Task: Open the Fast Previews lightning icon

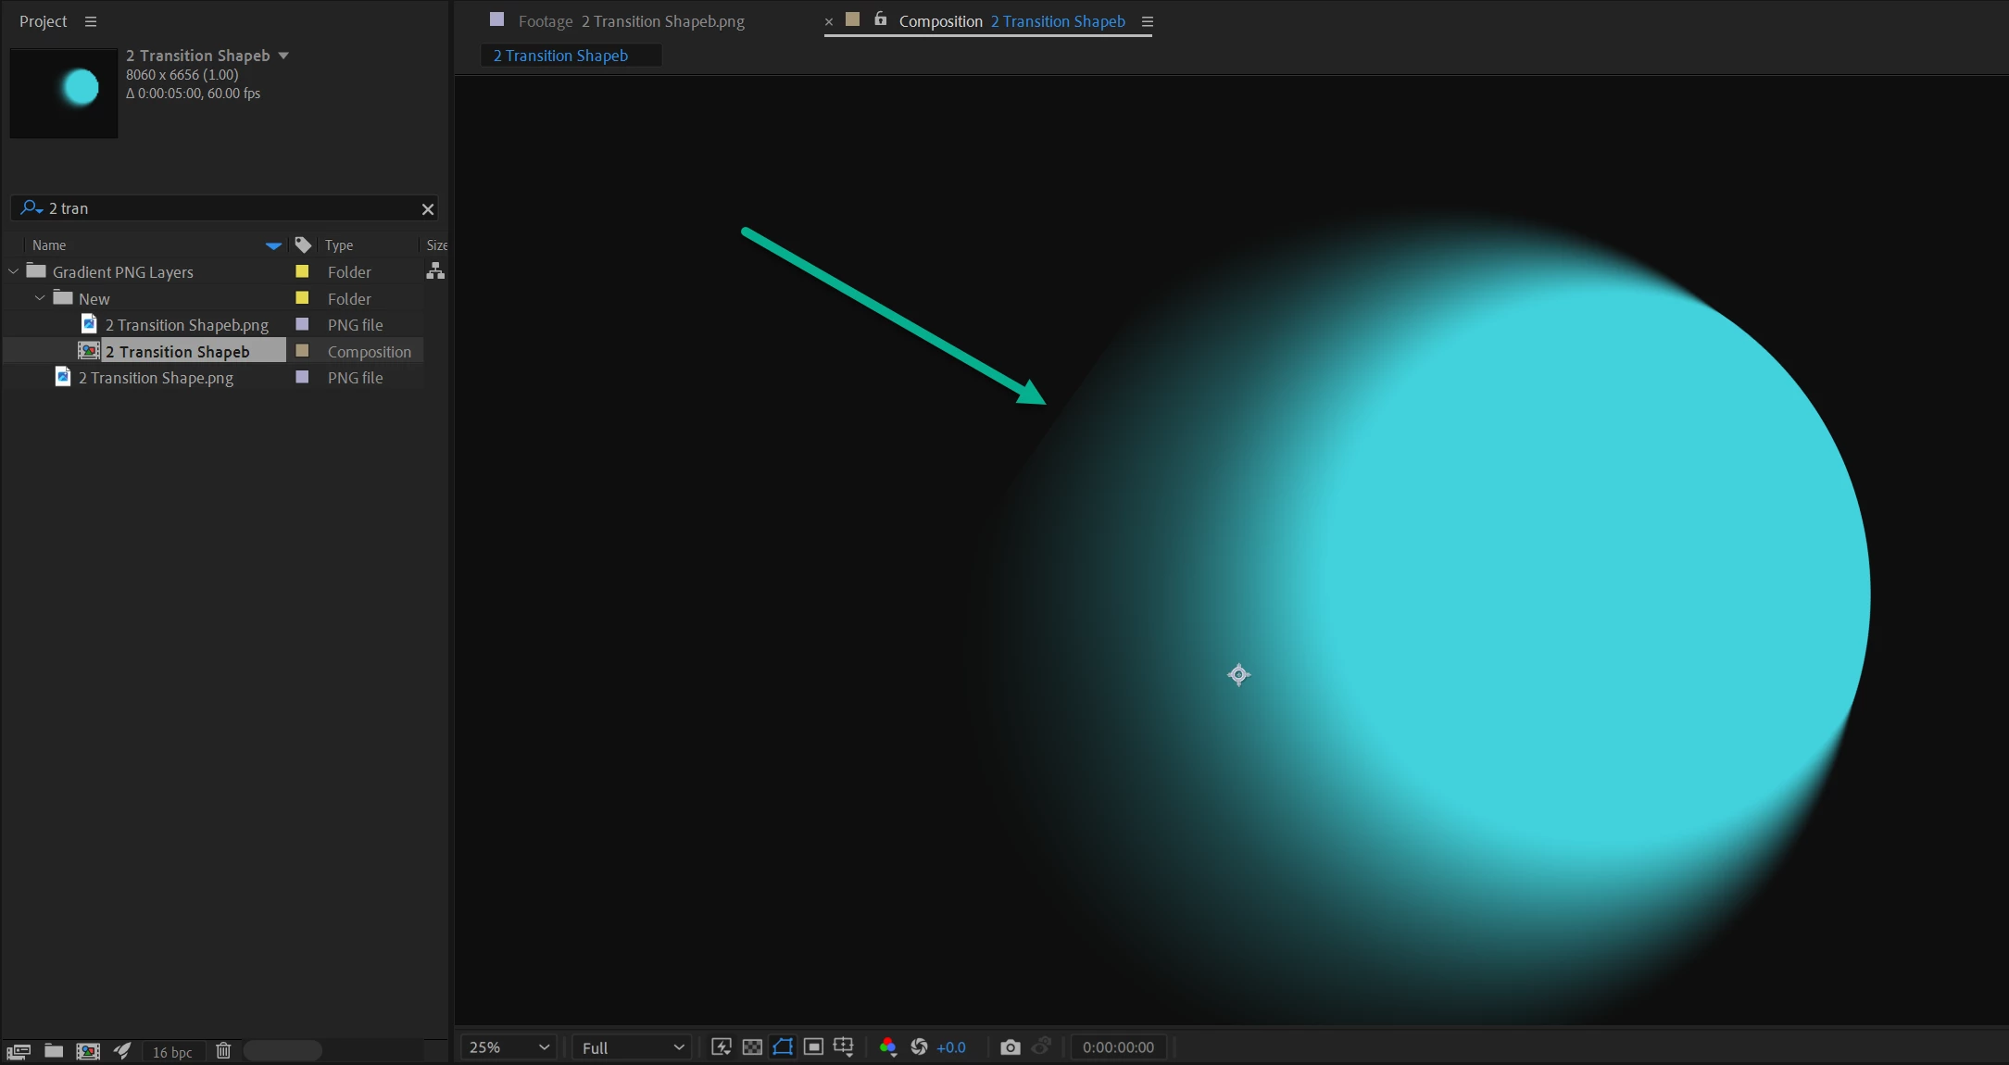Action: point(721,1047)
